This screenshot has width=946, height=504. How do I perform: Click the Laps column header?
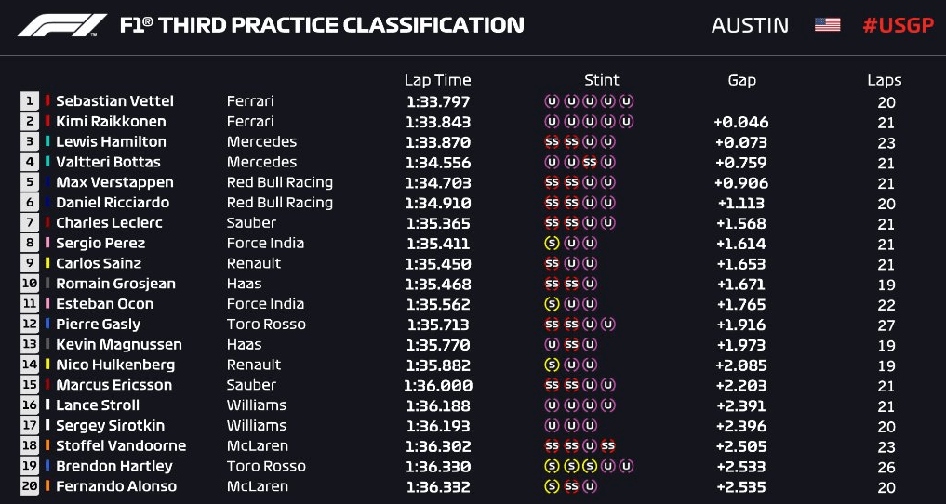click(x=885, y=81)
